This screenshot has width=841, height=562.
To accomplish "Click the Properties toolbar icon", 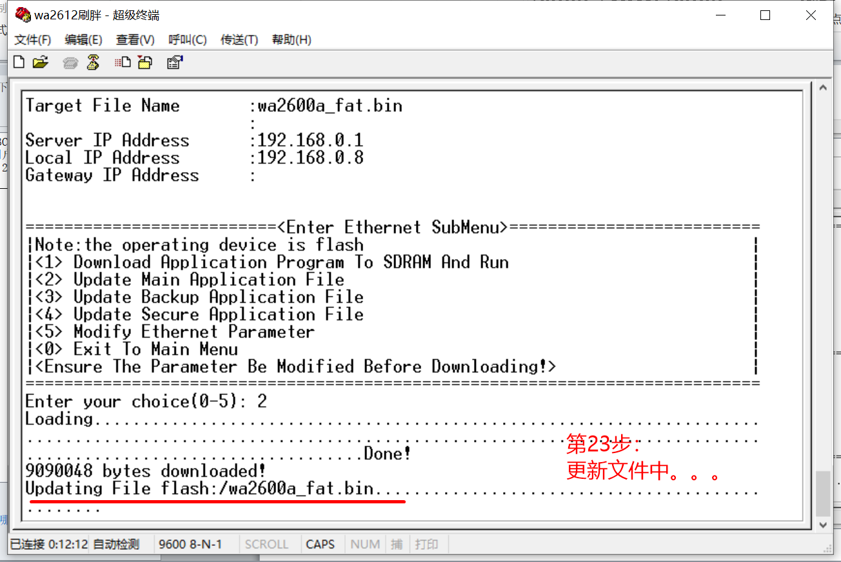I will 175,63.
